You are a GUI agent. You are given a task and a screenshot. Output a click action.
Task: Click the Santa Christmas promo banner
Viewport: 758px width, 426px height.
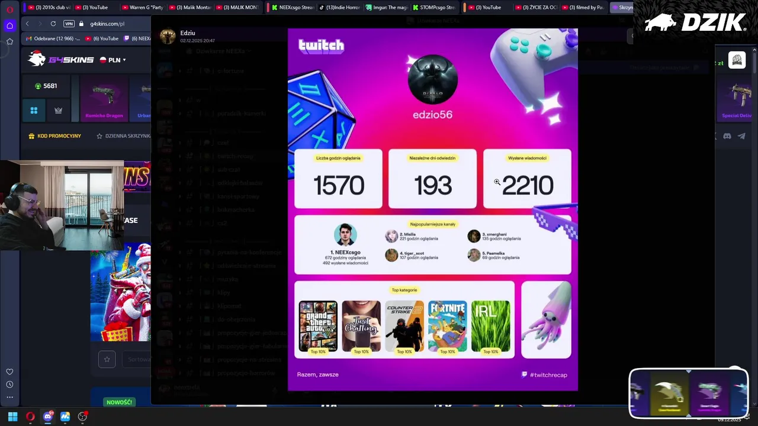(x=120, y=292)
